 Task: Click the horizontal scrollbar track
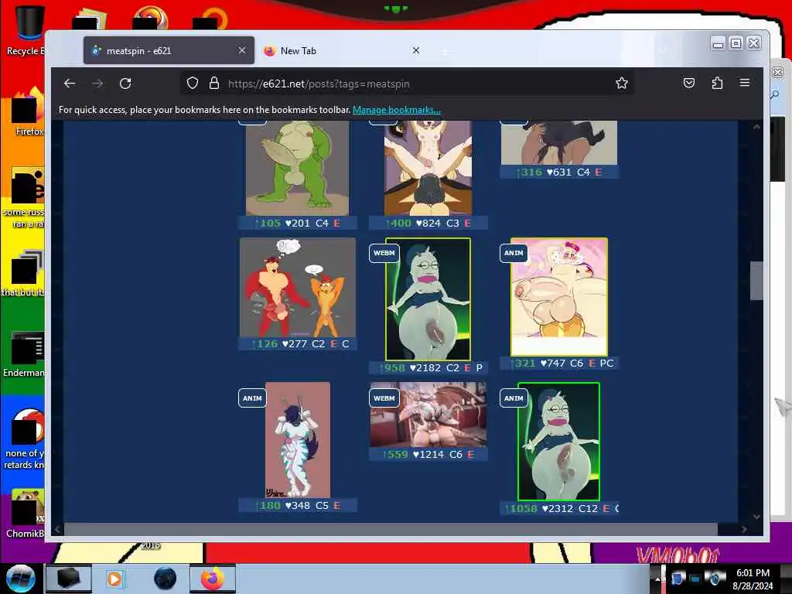(391, 529)
